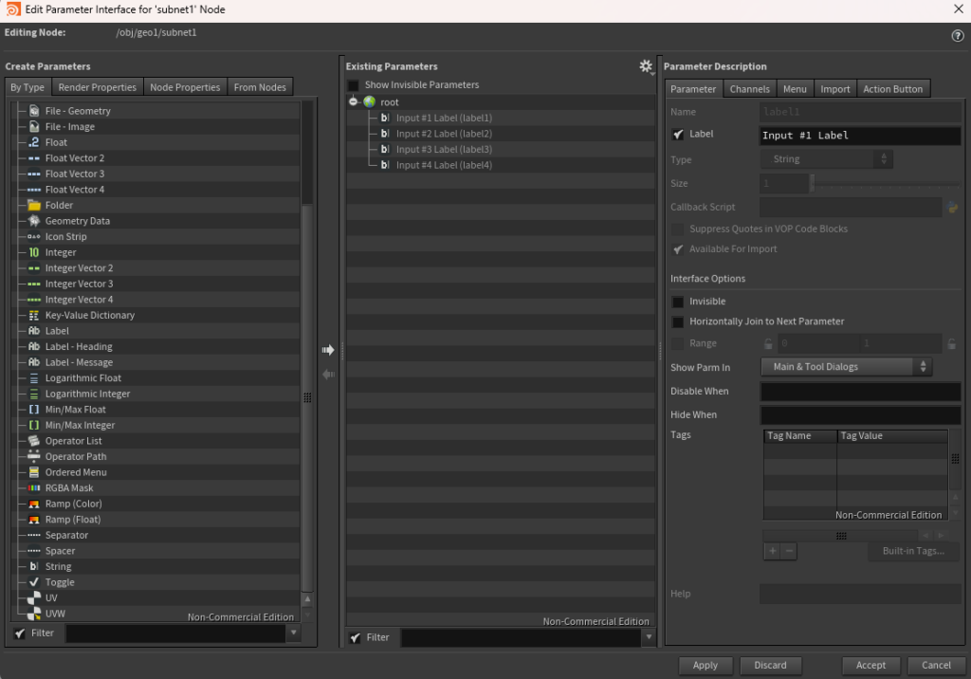The height and width of the screenshot is (679, 971).
Task: Switch to the From Nodes tab
Action: point(260,86)
